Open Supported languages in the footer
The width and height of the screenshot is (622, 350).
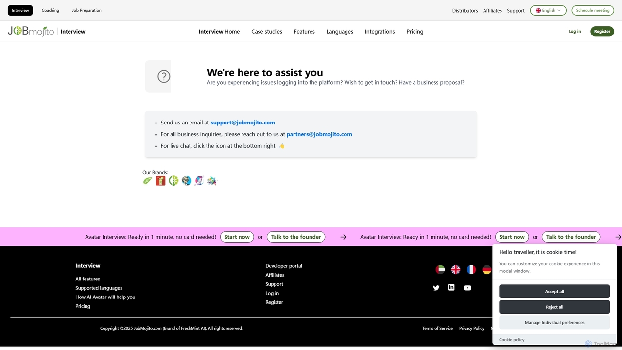tap(99, 288)
